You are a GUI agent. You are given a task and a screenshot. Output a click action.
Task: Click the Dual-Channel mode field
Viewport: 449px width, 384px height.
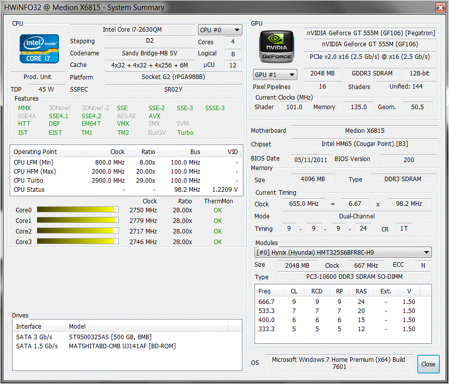coord(356,216)
